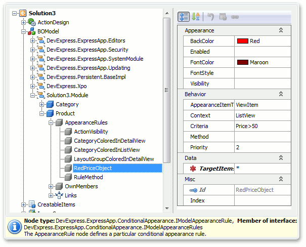Click the ActionDesign node icon
This screenshot has height=247, width=306.
click(x=32, y=22)
